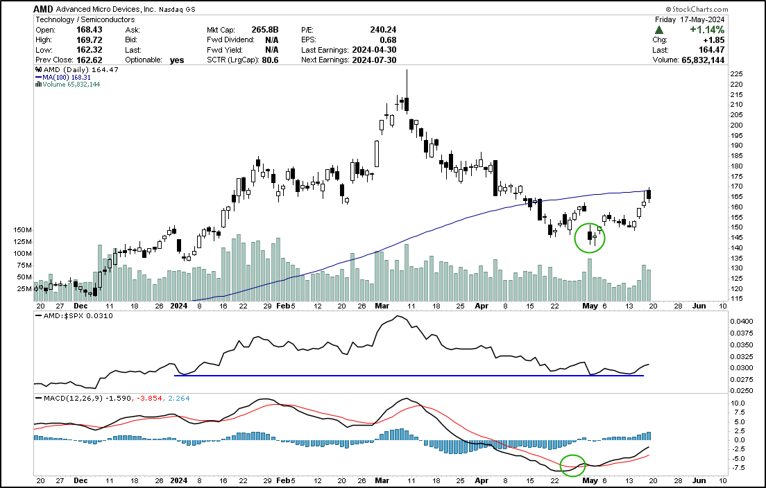This screenshot has width=766, height=488.
Task: Click the Chg value +1.85
Action: click(x=714, y=40)
